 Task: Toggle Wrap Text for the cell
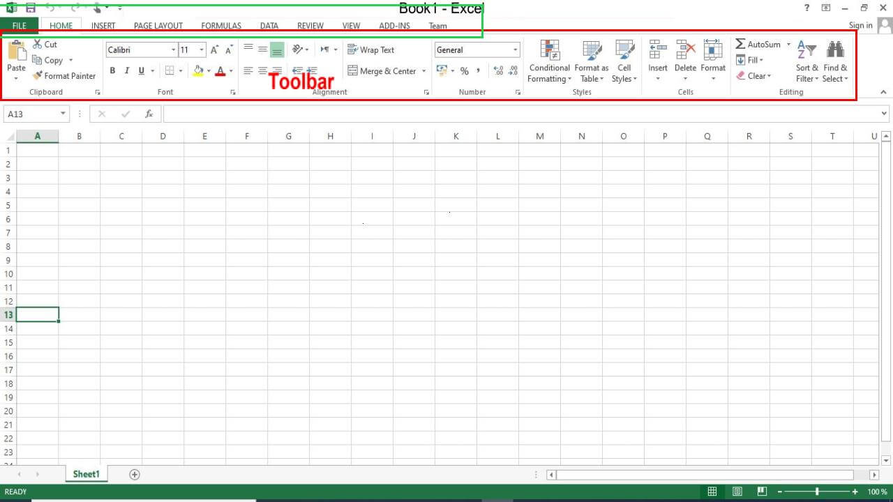coord(371,50)
